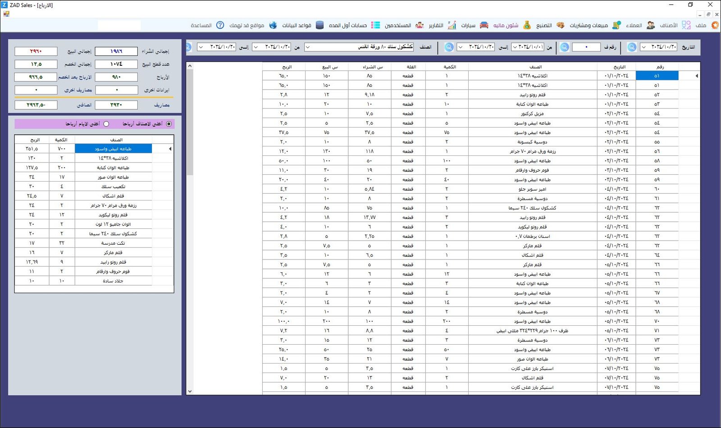721x428 pixels.
Task: Click the money bag icon for شئون ماليه
Action: [527, 25]
